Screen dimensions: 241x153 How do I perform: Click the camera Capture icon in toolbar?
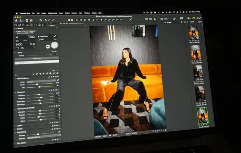coord(31,20)
